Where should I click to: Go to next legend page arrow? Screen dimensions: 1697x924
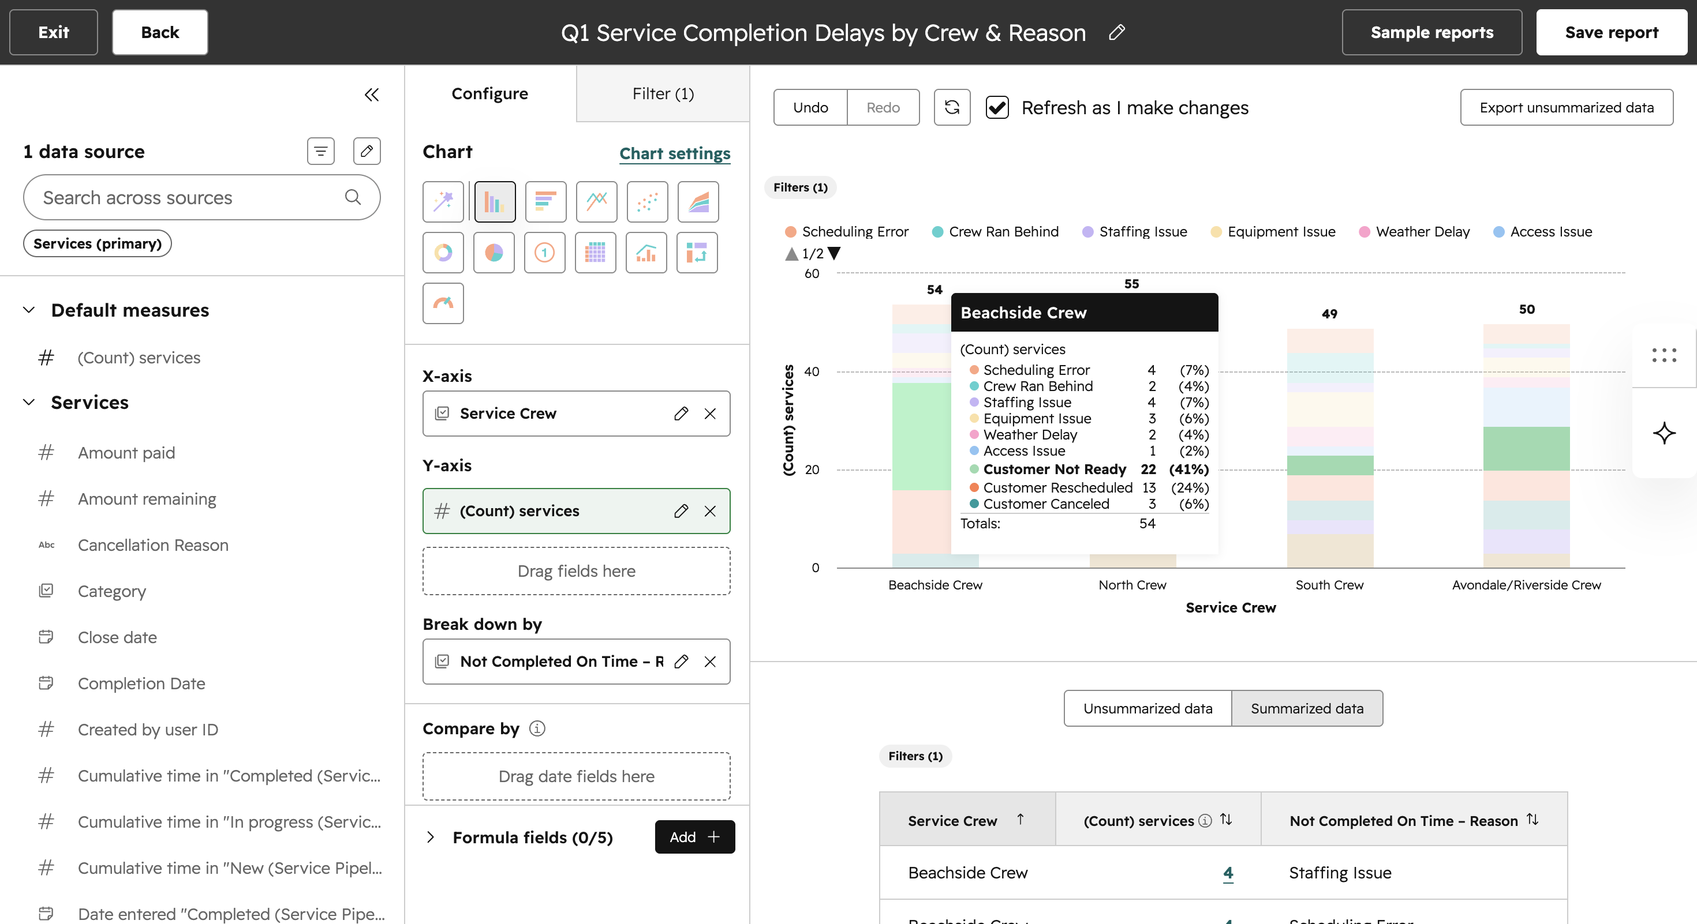point(835,253)
